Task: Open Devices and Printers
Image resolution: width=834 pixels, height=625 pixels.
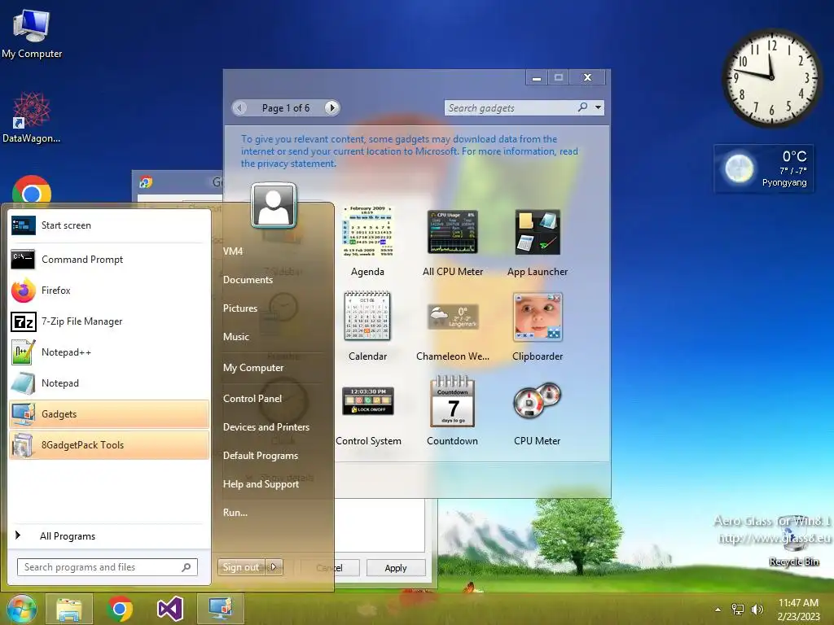Action: click(x=266, y=426)
